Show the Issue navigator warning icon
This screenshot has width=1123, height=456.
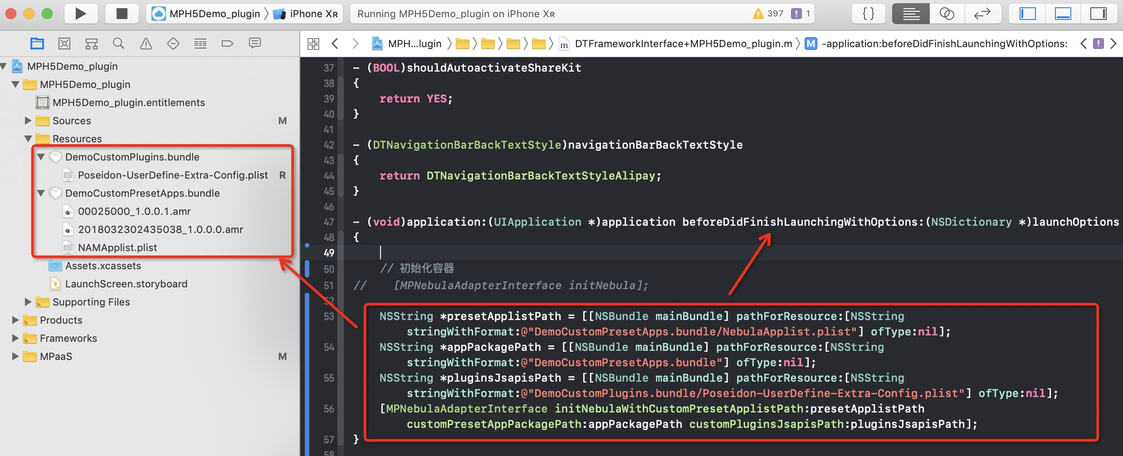146,44
